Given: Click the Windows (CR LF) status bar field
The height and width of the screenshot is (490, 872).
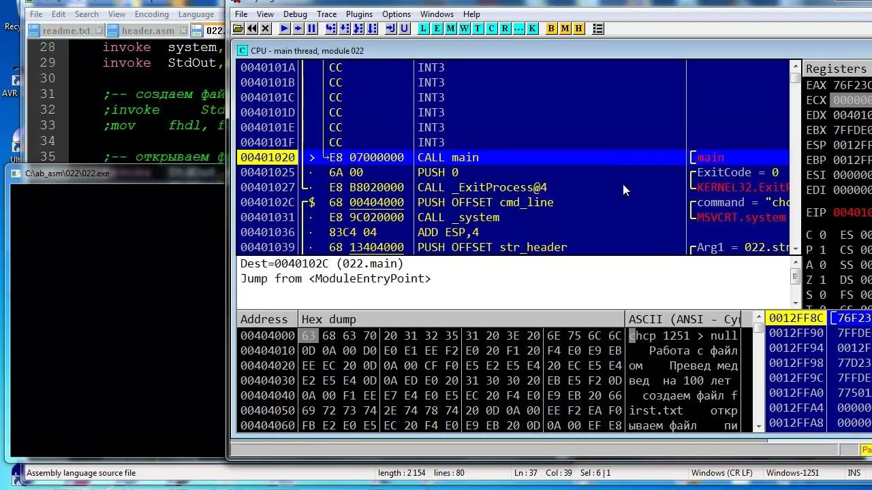Looking at the screenshot, I should [x=721, y=473].
